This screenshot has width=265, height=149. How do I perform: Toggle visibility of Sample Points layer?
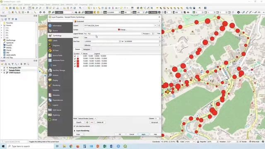(x=5, y=70)
